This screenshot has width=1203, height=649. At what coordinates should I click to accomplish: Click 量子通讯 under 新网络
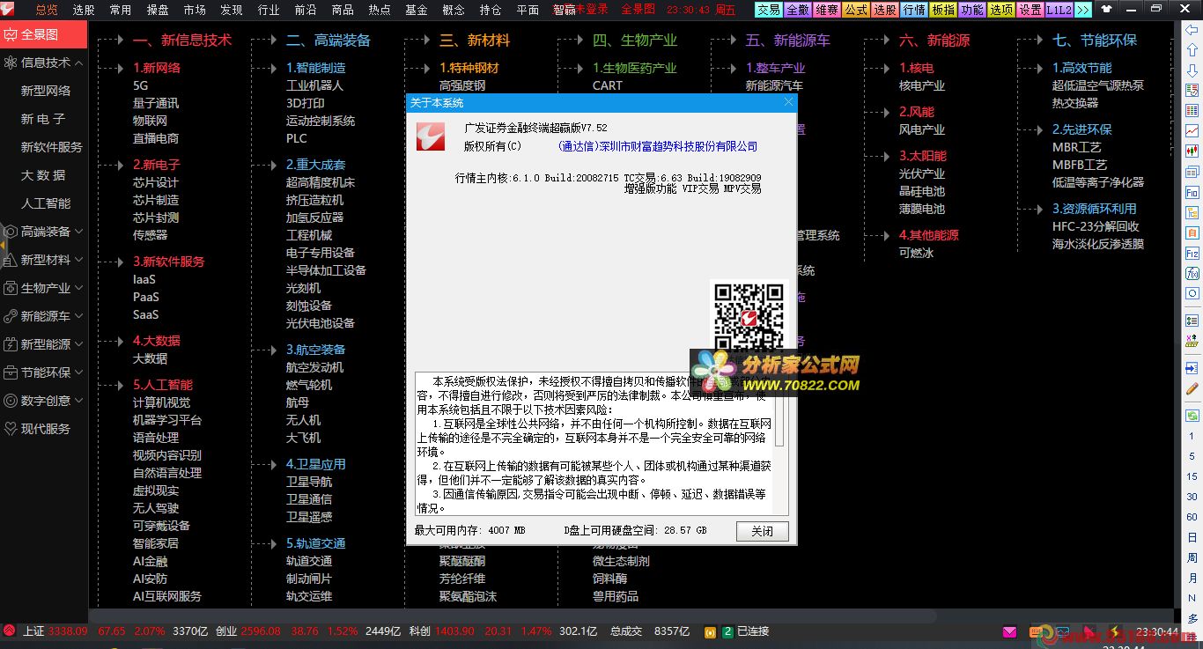tap(156, 103)
